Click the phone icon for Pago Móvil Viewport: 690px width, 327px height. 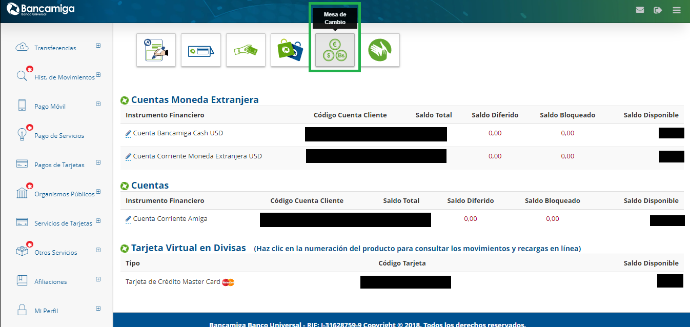22,106
